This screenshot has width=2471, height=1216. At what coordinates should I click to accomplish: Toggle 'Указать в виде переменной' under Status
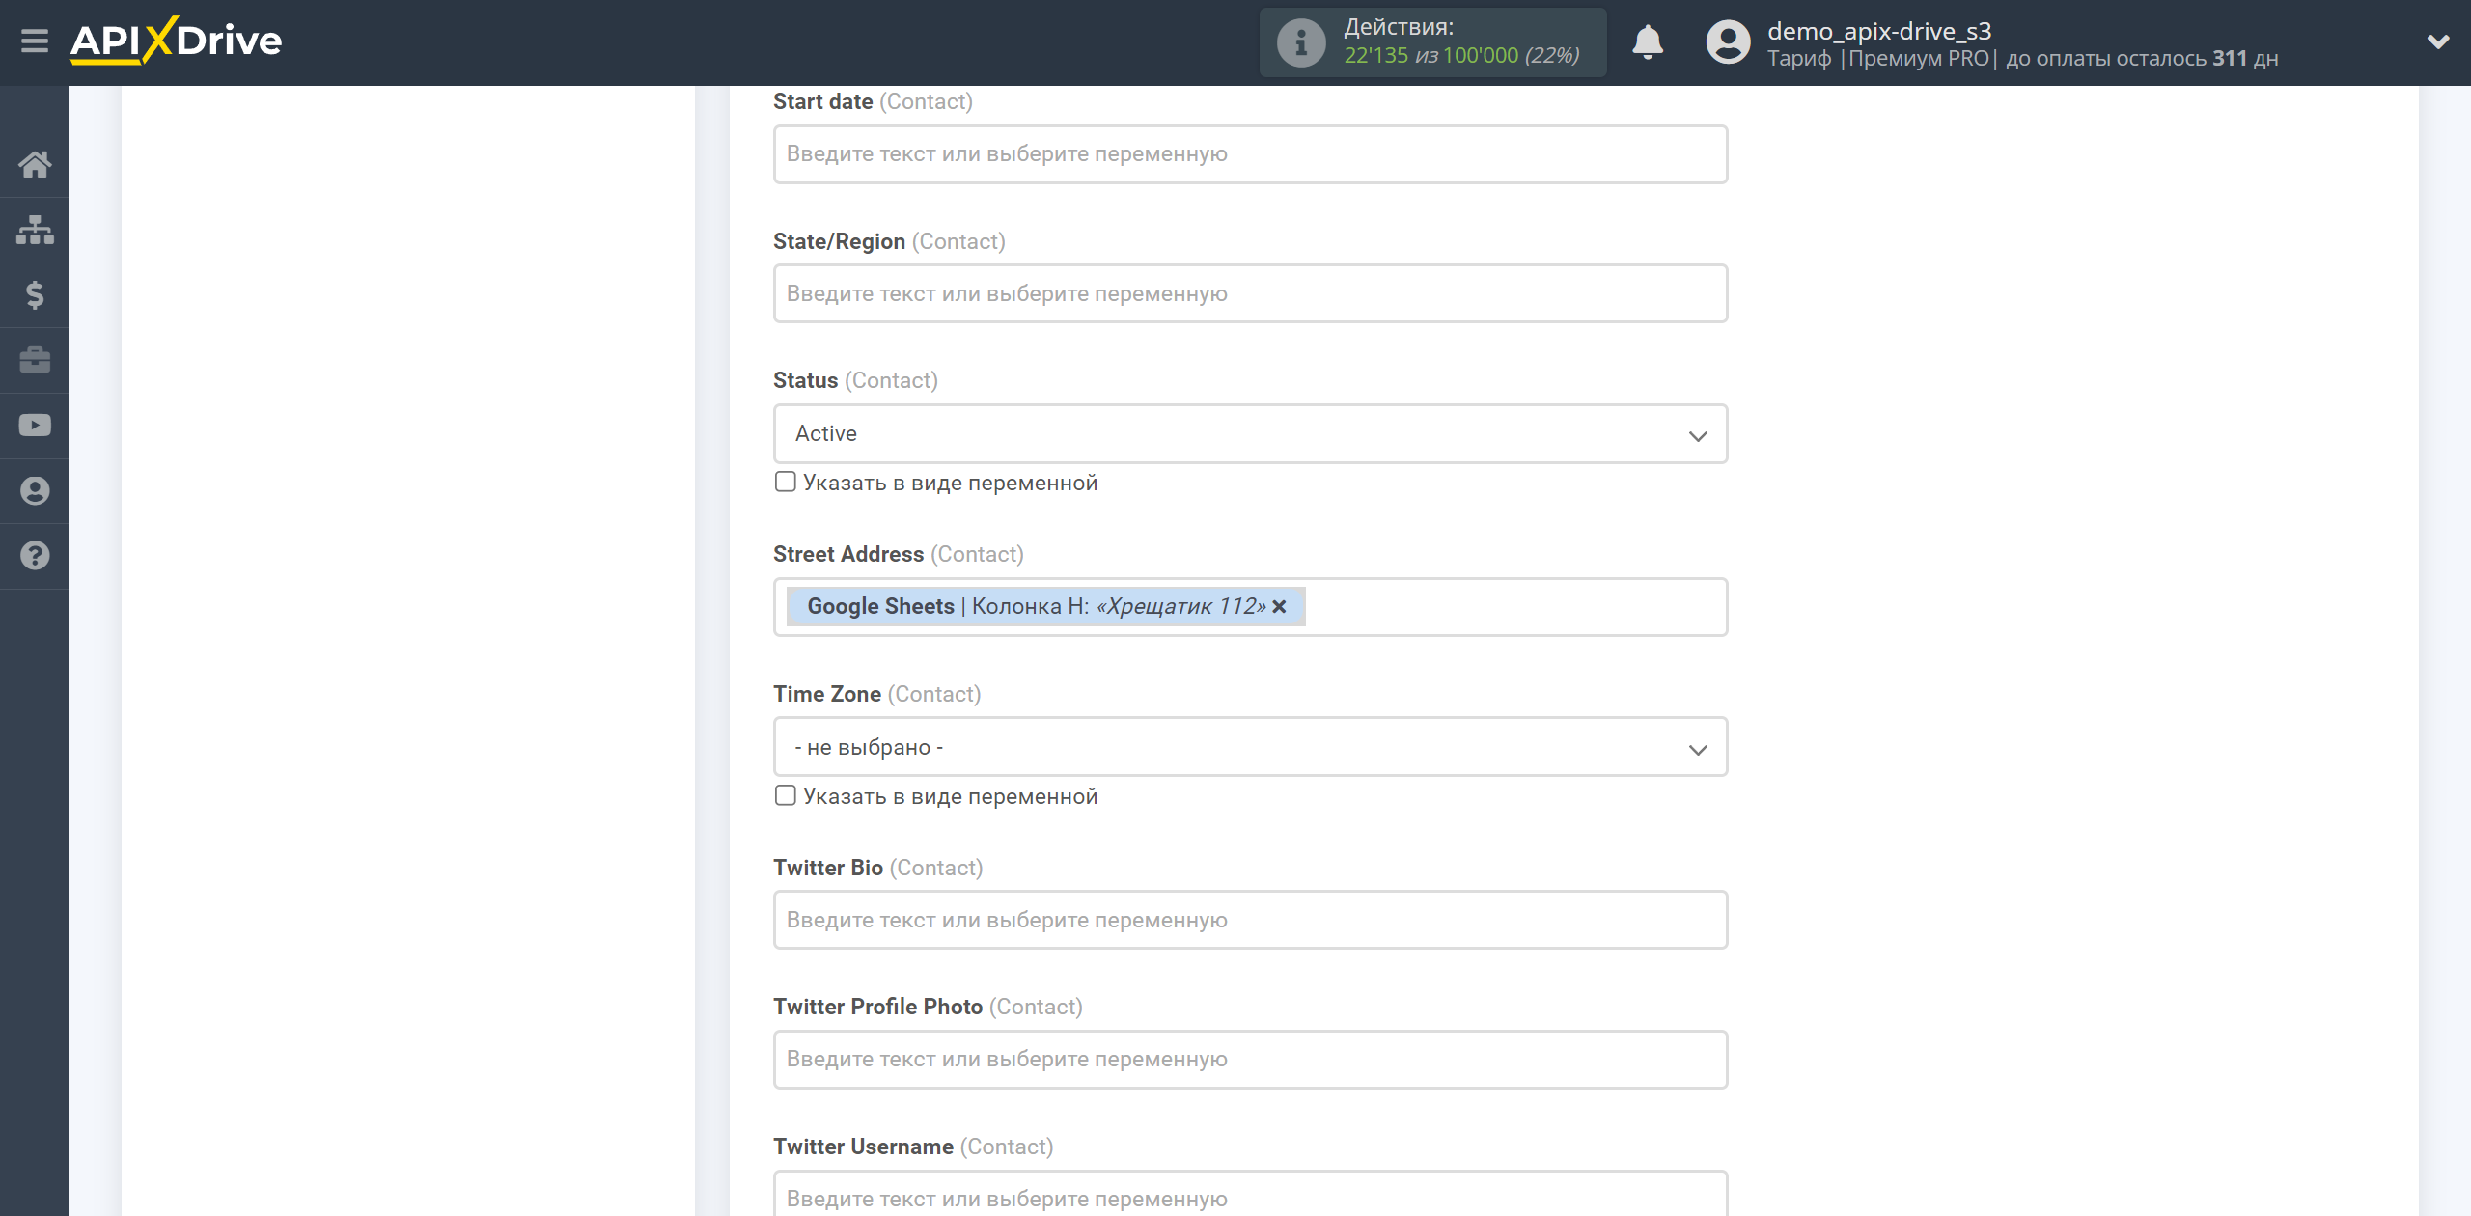point(783,482)
